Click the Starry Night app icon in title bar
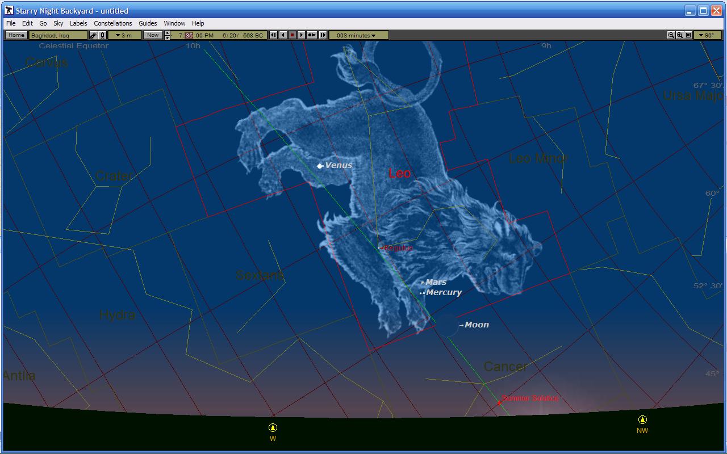Viewport: 727px width, 454px height. pos(9,11)
